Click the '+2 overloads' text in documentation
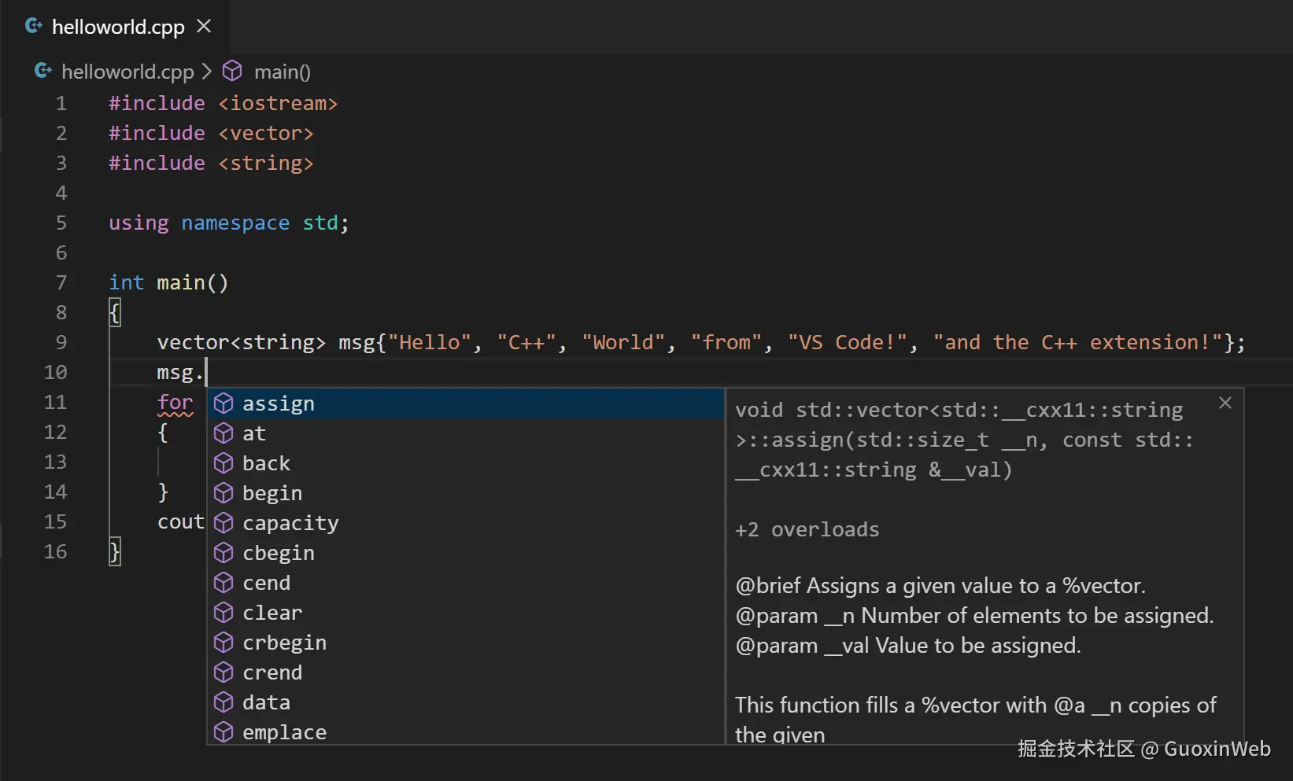This screenshot has width=1293, height=781. coord(807,529)
